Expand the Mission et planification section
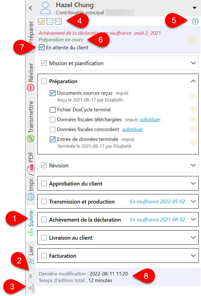The width and height of the screenshot is (201, 296). [193, 63]
